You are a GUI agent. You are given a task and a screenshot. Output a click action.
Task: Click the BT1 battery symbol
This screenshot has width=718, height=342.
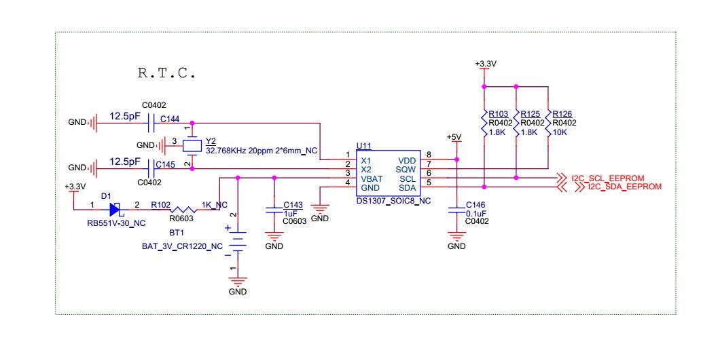pos(237,240)
